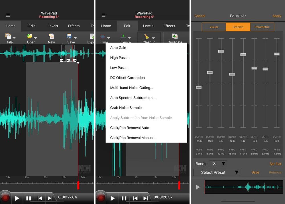Click the 14.5kHz band slider handle
Viewport: 285px width, 204px height.
[x=277, y=54]
